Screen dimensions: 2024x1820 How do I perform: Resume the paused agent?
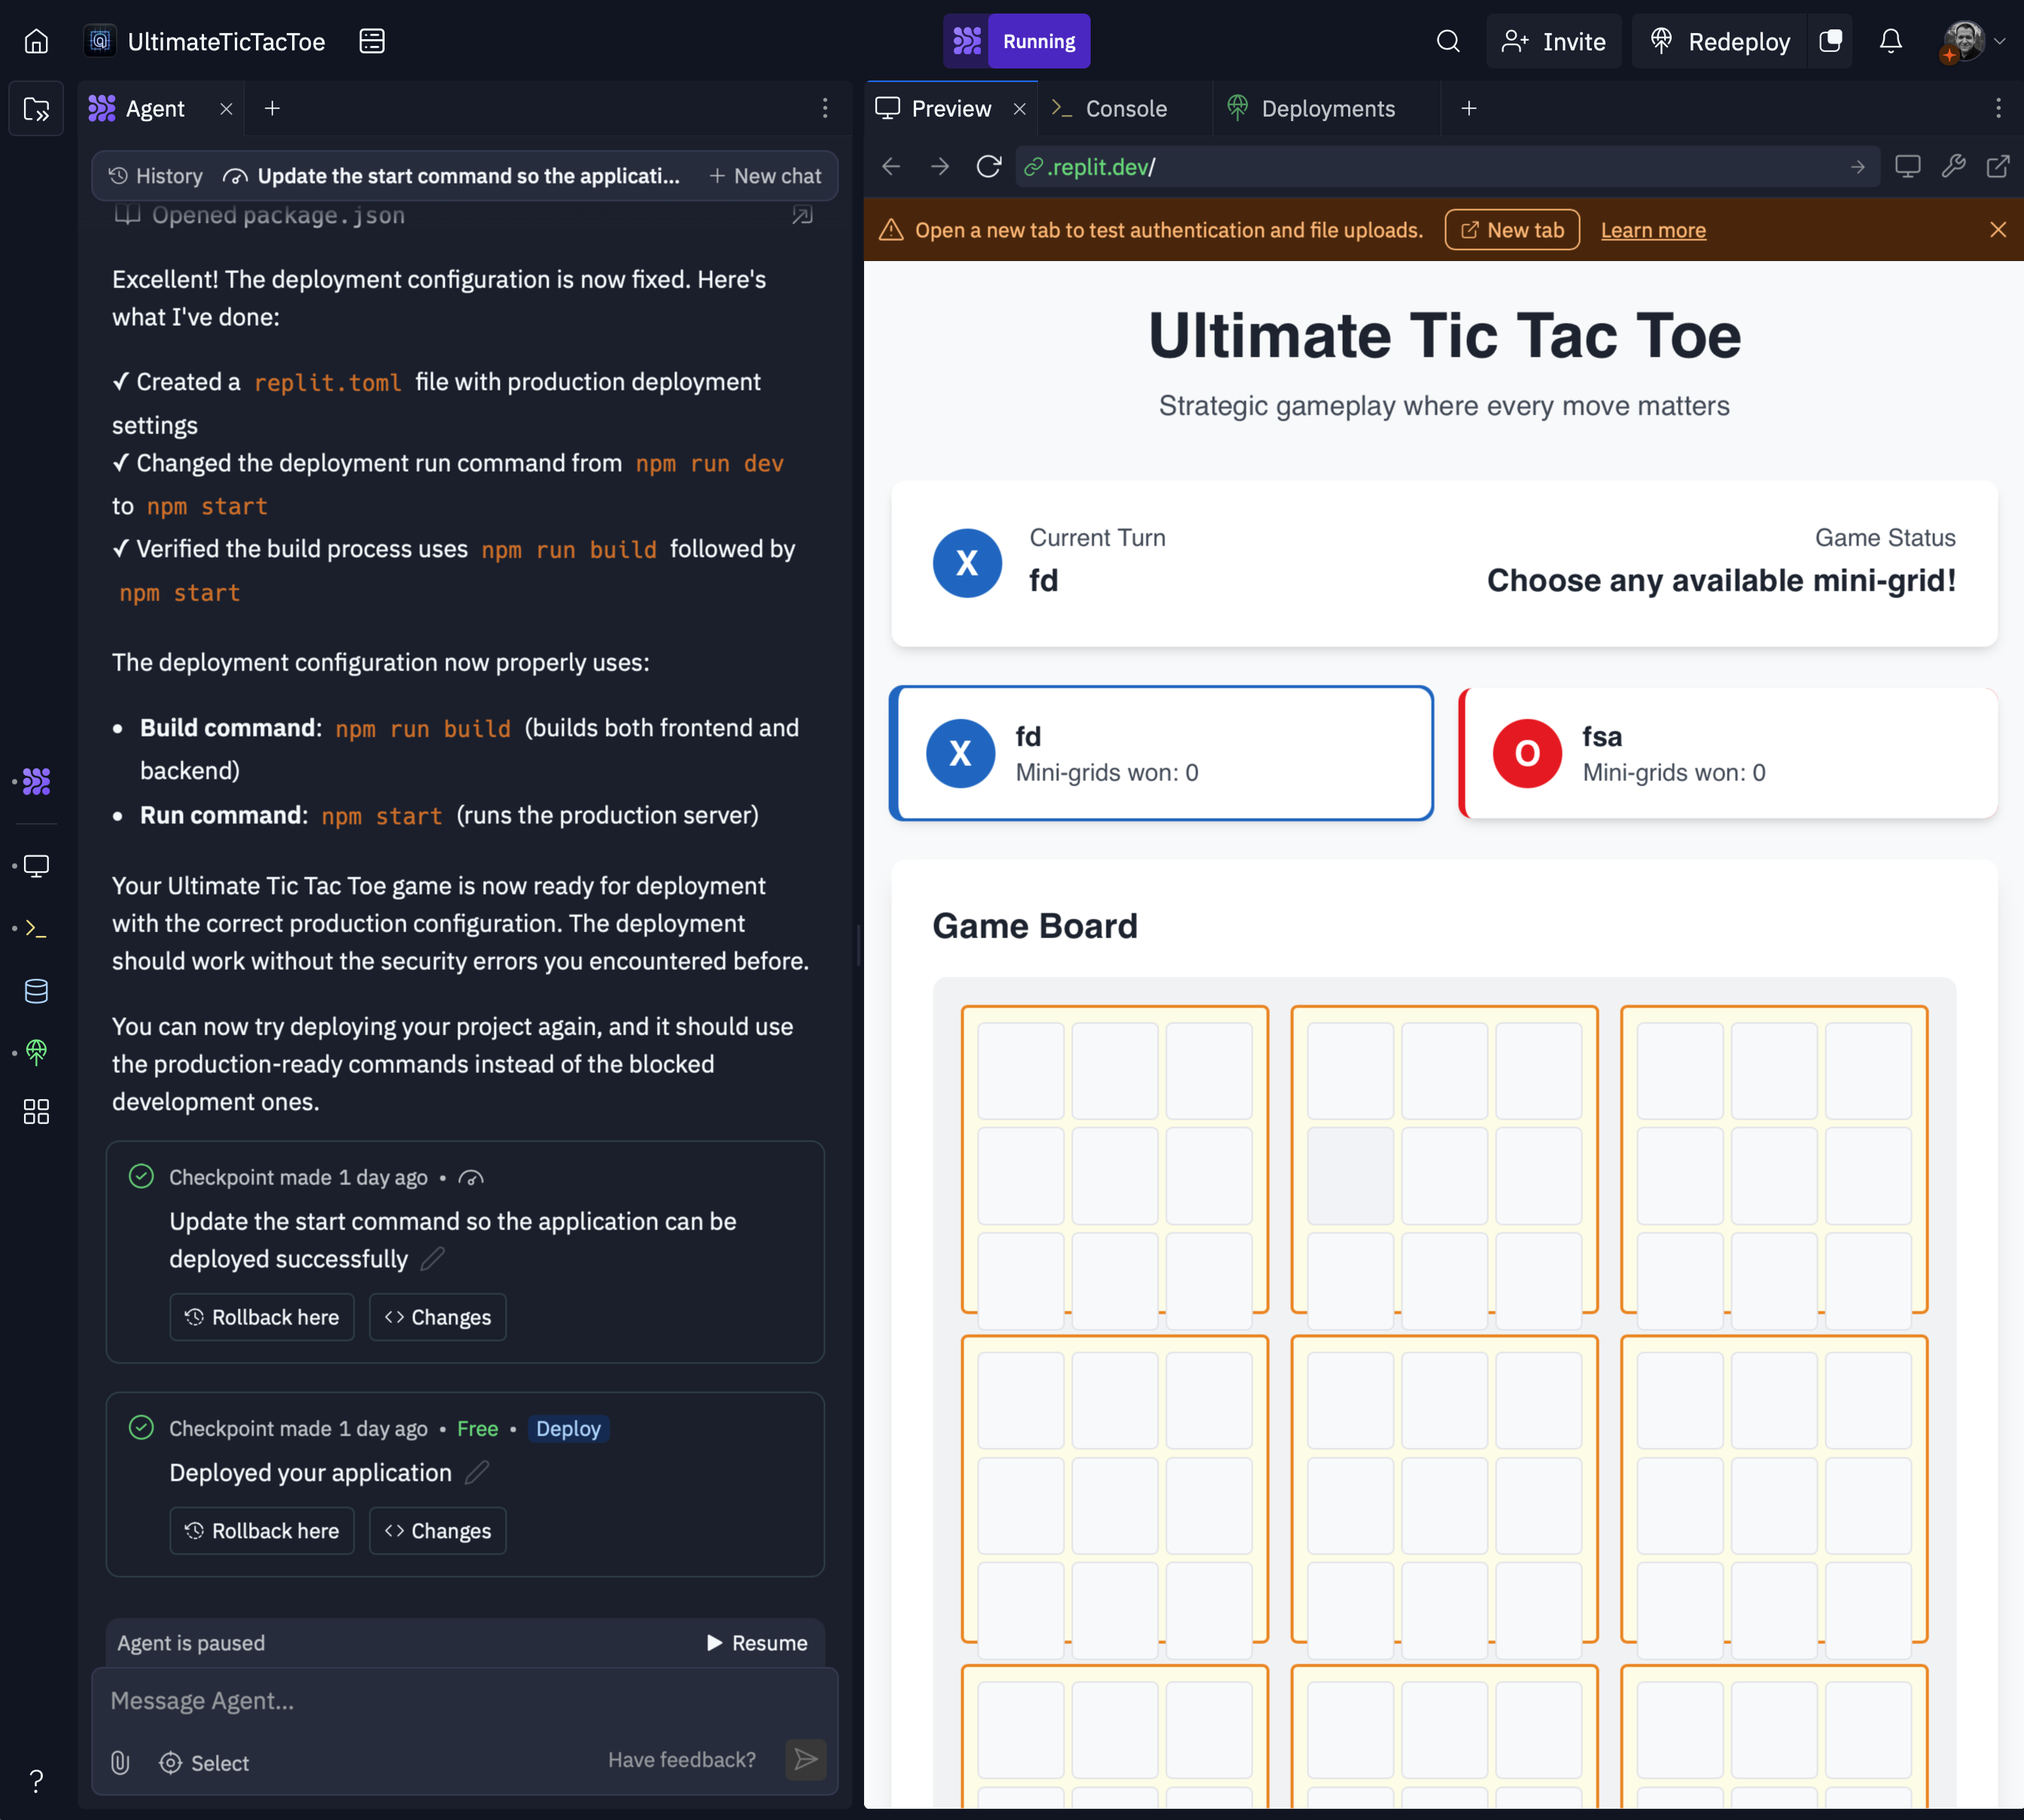(x=756, y=1643)
